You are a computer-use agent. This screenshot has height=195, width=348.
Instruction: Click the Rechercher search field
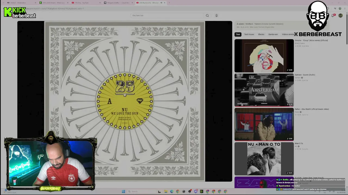tap(167, 15)
